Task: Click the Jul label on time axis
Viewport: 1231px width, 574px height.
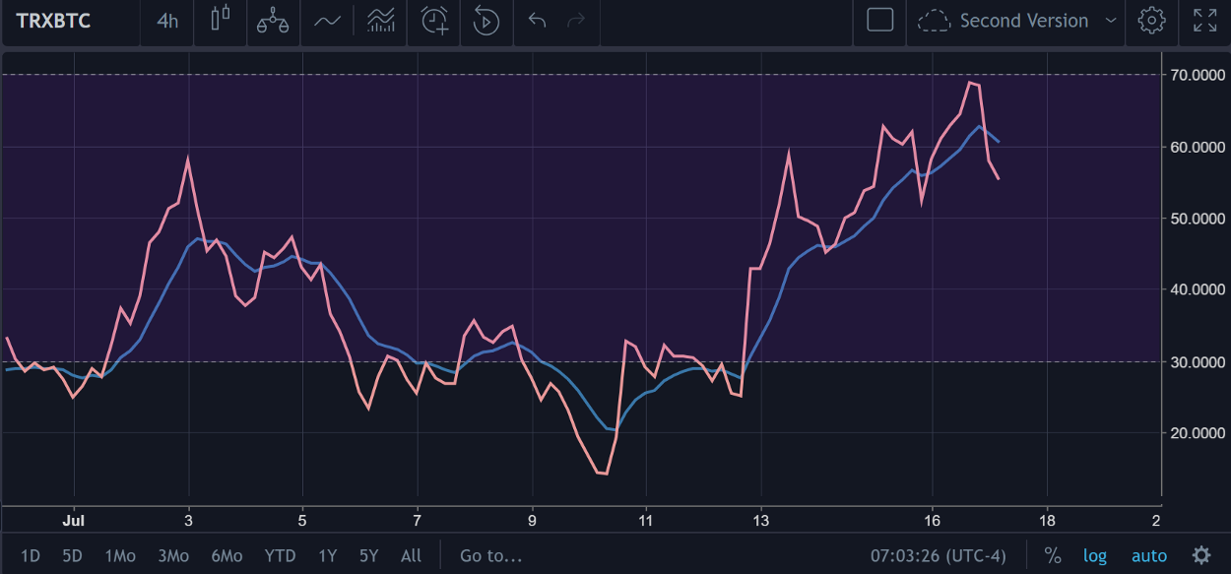Action: [73, 520]
